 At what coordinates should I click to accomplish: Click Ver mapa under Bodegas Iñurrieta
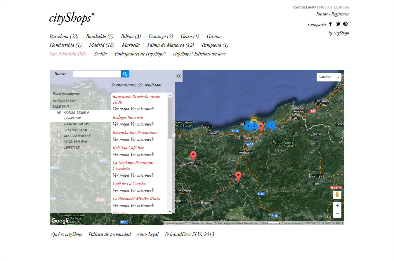[121, 124]
